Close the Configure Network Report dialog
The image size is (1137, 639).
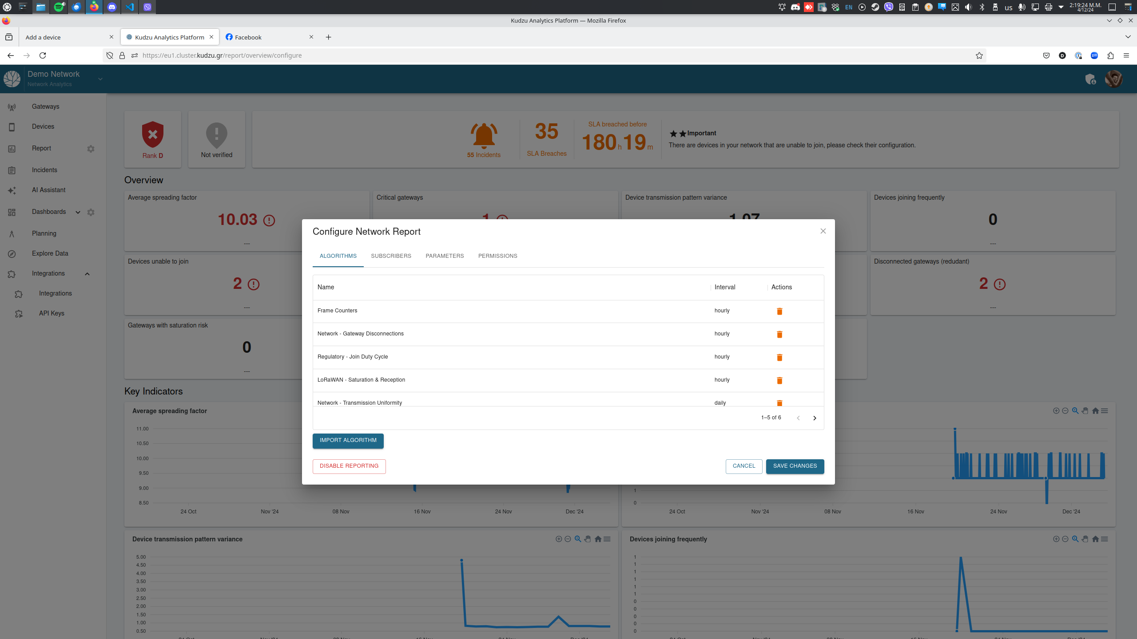[x=823, y=231]
